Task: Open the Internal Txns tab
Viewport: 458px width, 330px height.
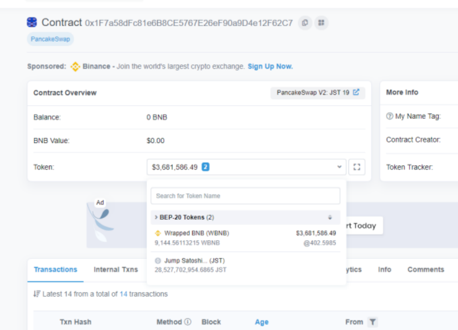Action: pyautogui.click(x=116, y=269)
